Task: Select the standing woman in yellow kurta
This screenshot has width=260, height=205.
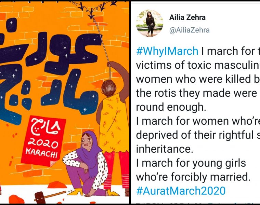Action: (114, 126)
